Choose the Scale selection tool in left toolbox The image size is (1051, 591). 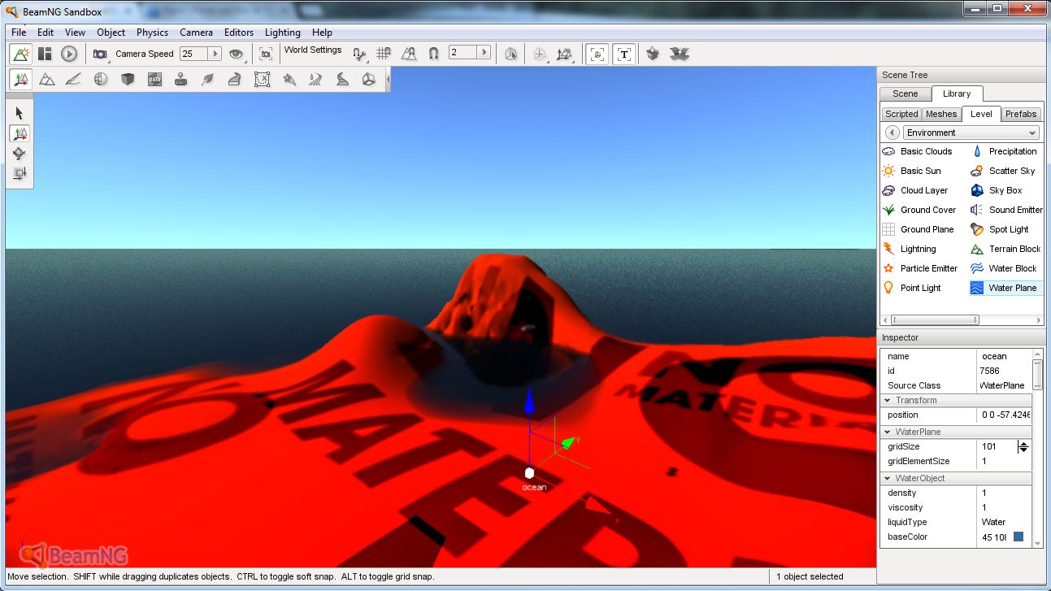coord(20,172)
